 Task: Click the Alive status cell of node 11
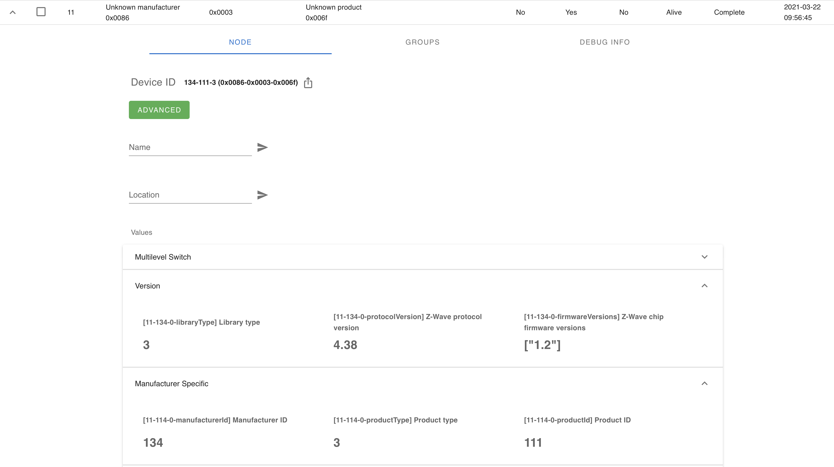click(x=674, y=12)
